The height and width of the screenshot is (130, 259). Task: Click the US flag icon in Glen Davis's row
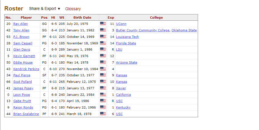103,49
